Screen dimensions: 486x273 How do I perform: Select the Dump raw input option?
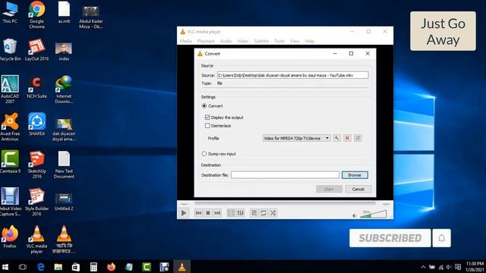[x=204, y=153]
